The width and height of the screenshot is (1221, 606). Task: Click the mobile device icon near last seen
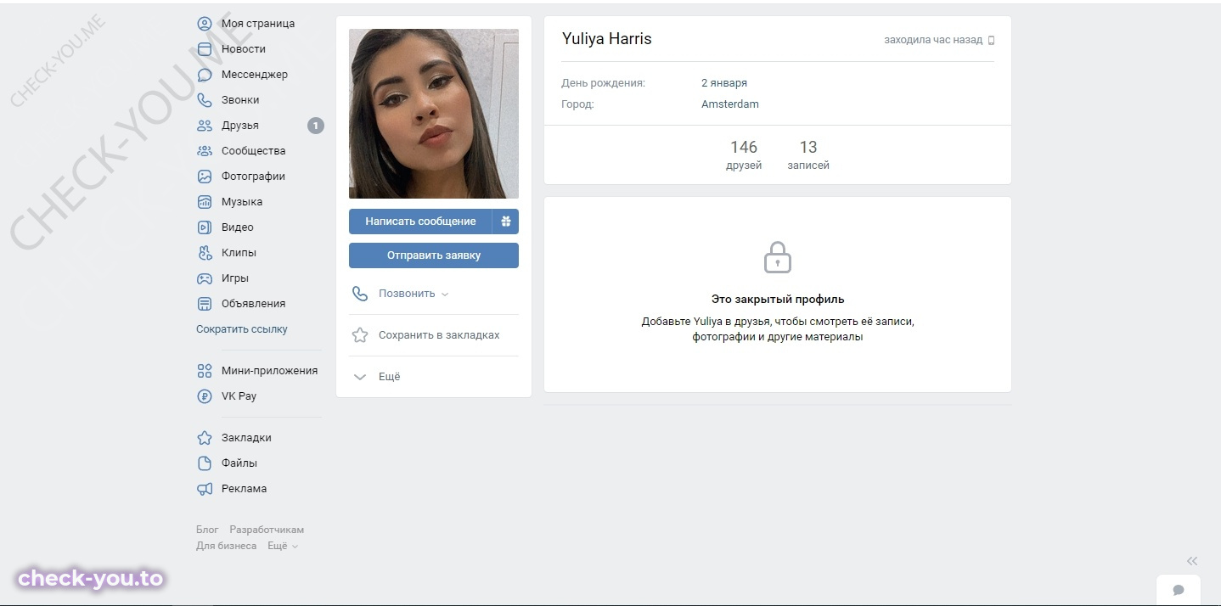click(991, 40)
